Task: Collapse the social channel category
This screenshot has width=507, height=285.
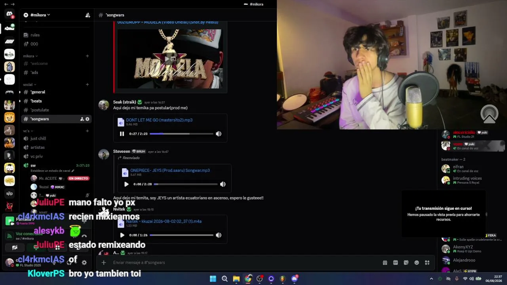Action: coord(29,85)
